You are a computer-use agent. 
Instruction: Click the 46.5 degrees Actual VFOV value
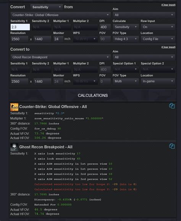click(46, 210)
